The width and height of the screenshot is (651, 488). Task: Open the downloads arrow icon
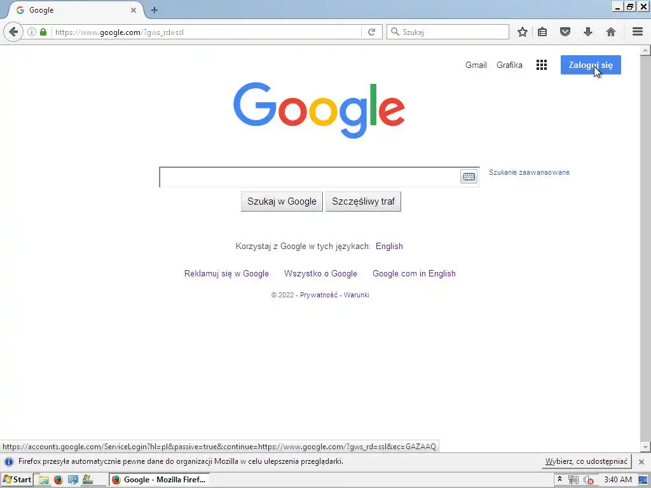588,32
